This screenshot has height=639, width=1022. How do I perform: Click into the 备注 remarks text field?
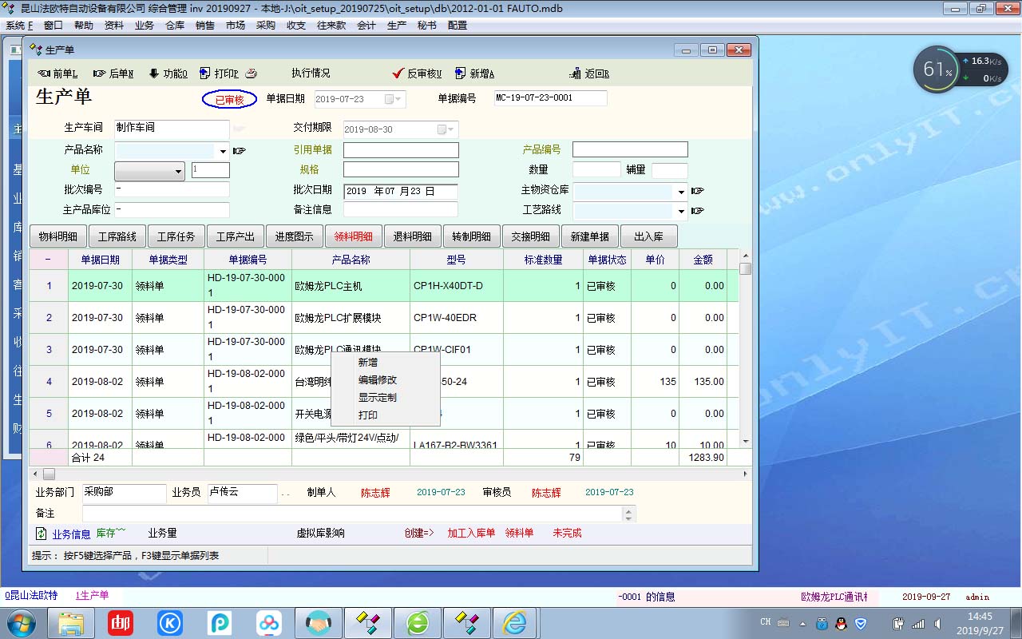351,514
